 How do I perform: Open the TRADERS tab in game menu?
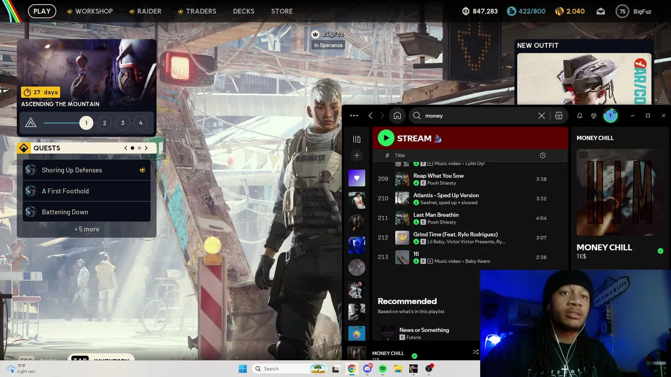pyautogui.click(x=201, y=11)
